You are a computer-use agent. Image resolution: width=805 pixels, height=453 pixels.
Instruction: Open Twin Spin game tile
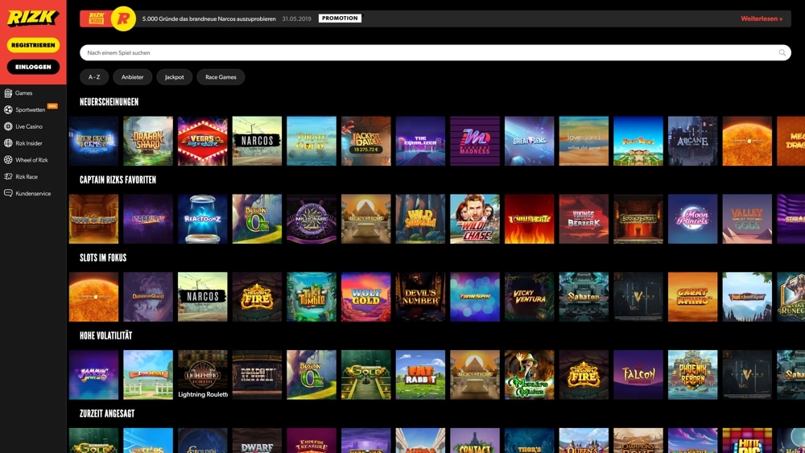[x=474, y=297]
